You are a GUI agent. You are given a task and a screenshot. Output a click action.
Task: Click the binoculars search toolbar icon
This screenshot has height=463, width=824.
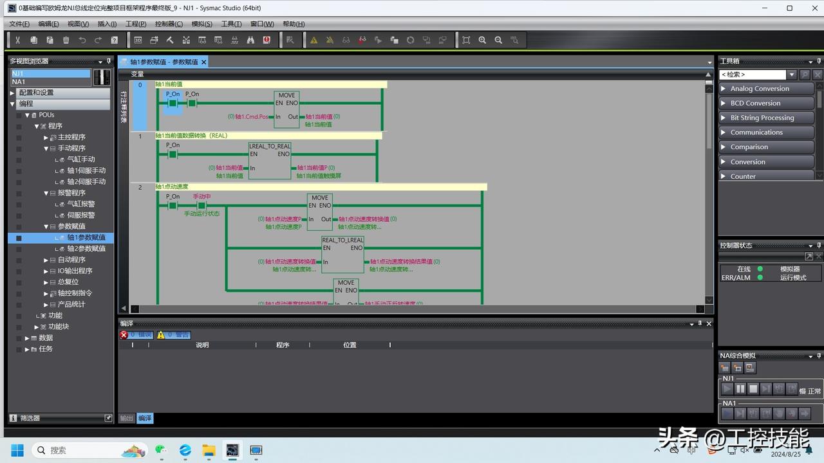click(250, 40)
